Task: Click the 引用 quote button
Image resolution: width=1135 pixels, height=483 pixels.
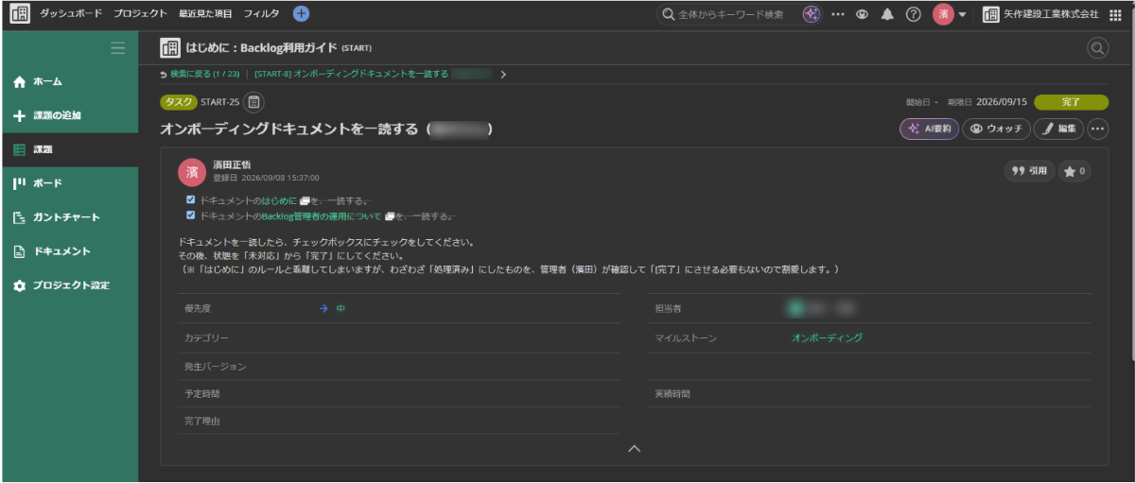Action: [x=1029, y=171]
